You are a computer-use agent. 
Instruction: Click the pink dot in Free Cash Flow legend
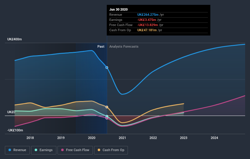pyautogui.click(x=62, y=150)
